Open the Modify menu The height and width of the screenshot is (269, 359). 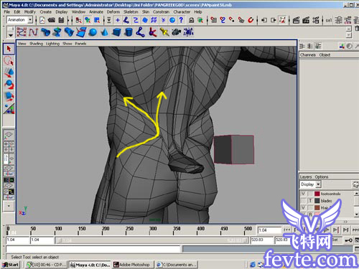(30, 11)
